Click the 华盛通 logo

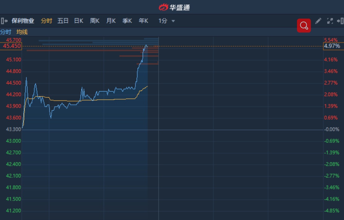pos(174,7)
